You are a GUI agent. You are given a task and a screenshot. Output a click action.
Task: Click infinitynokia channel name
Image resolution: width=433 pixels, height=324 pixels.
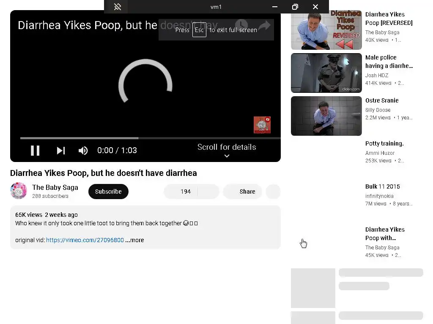379,196
